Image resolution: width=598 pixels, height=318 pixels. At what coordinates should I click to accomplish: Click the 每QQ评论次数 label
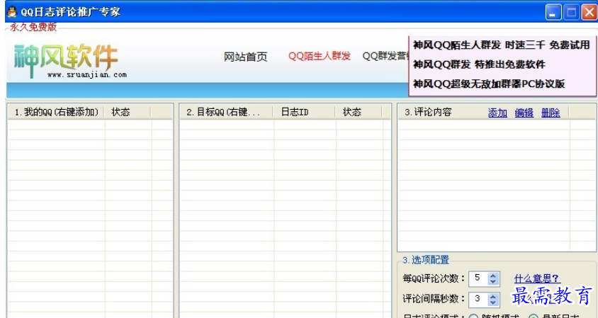434,278
